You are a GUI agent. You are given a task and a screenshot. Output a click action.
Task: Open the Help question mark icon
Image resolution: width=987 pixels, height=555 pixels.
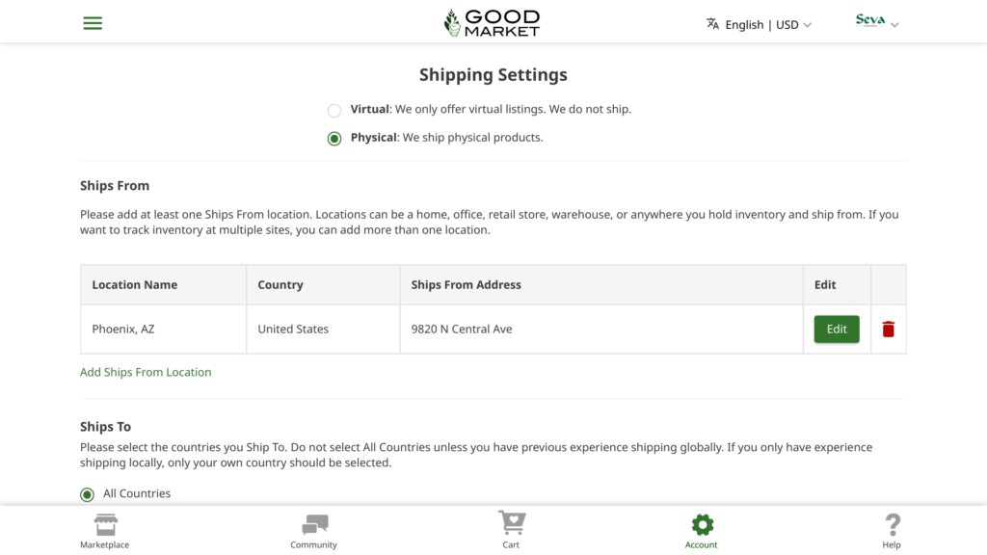click(x=892, y=525)
